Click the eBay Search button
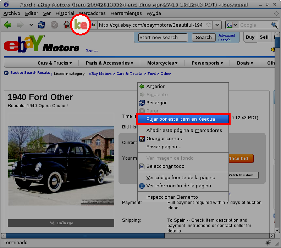Screen dimensions: 281x248 [x=204, y=37]
